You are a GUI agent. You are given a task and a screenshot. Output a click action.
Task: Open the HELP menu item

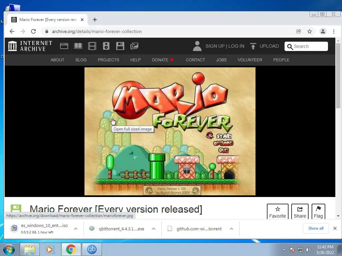[136, 60]
